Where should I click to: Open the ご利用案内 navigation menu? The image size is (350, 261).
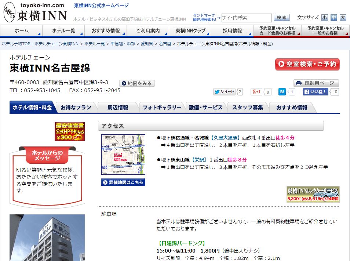(148, 30)
